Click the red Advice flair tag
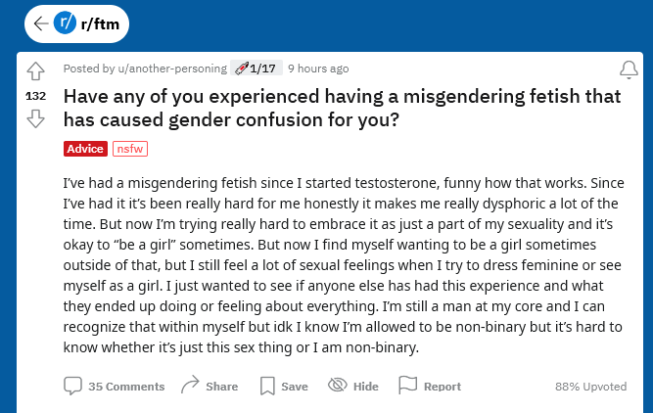 [85, 149]
